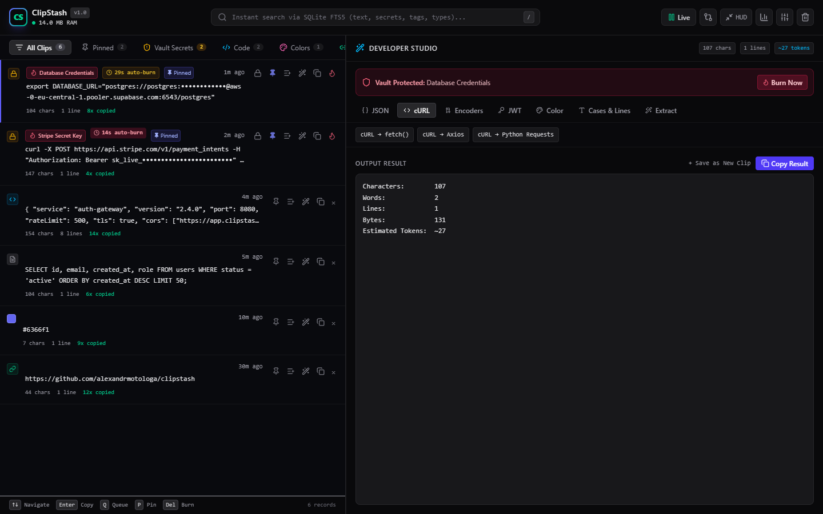Open the Extract tab

661,110
